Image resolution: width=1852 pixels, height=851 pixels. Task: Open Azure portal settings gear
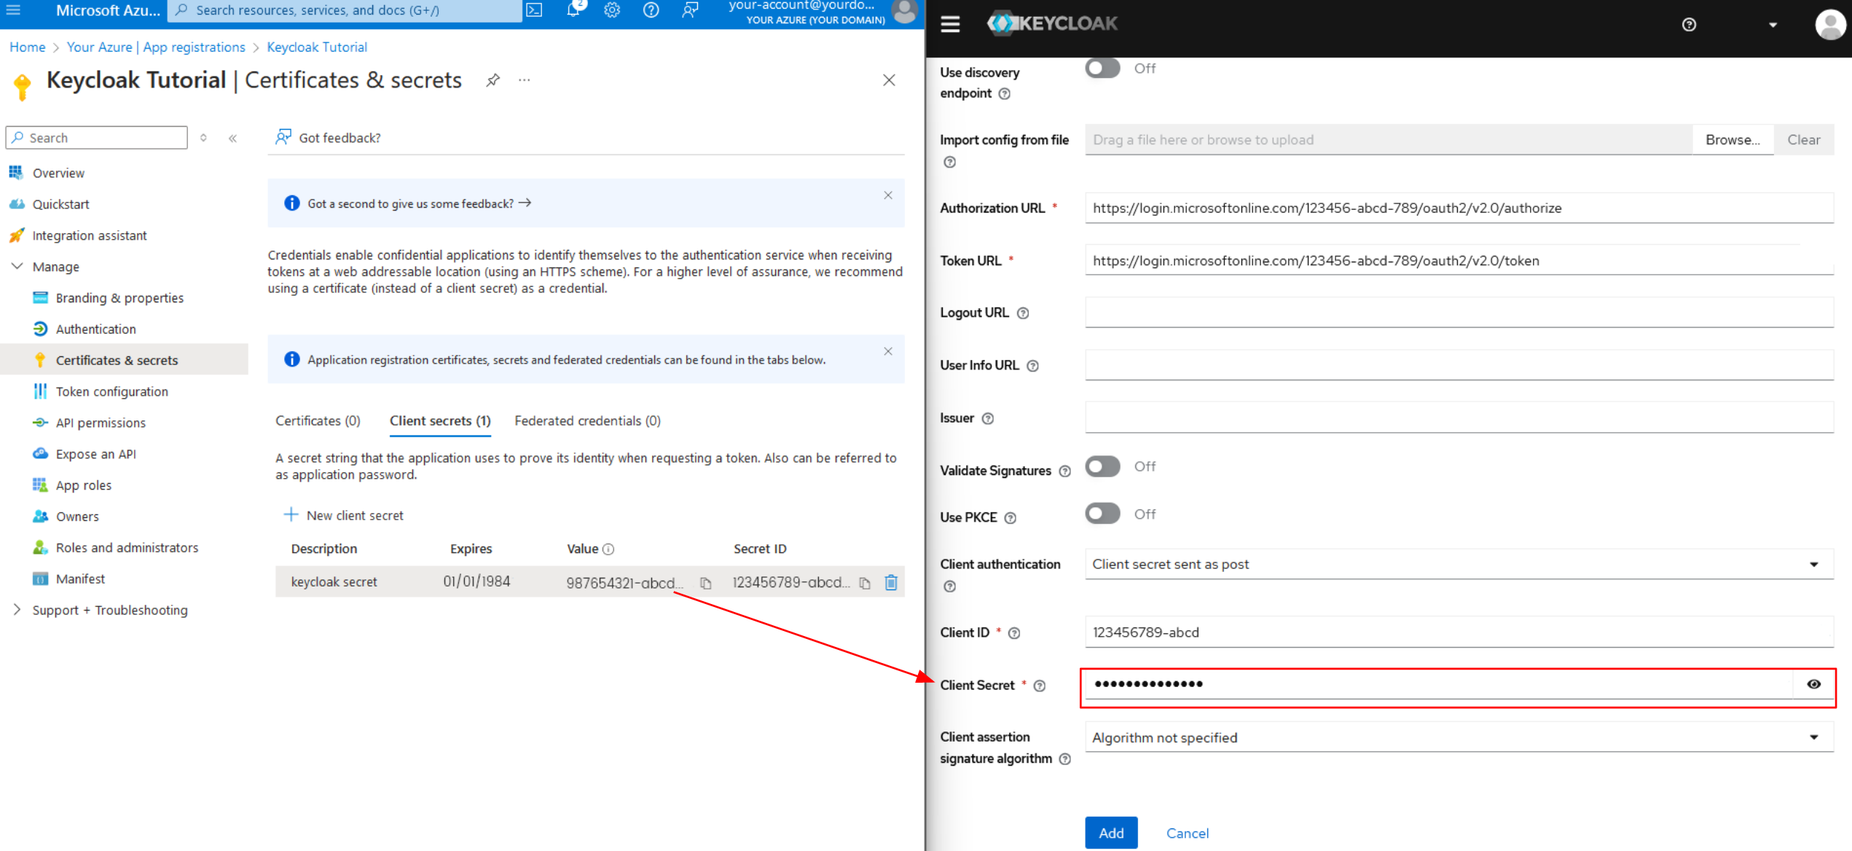[612, 10]
